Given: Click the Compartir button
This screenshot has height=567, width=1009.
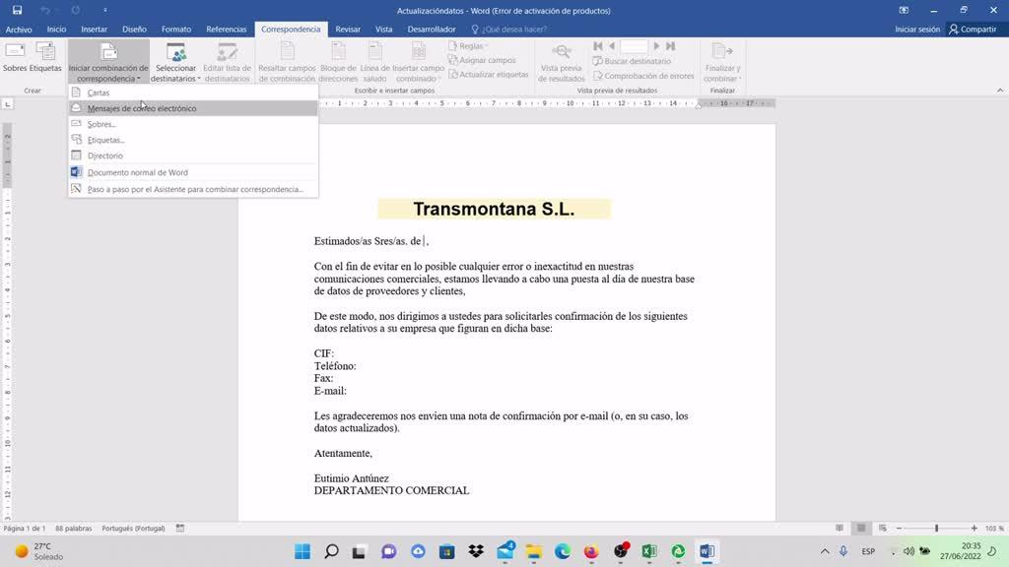Looking at the screenshot, I should [x=973, y=29].
